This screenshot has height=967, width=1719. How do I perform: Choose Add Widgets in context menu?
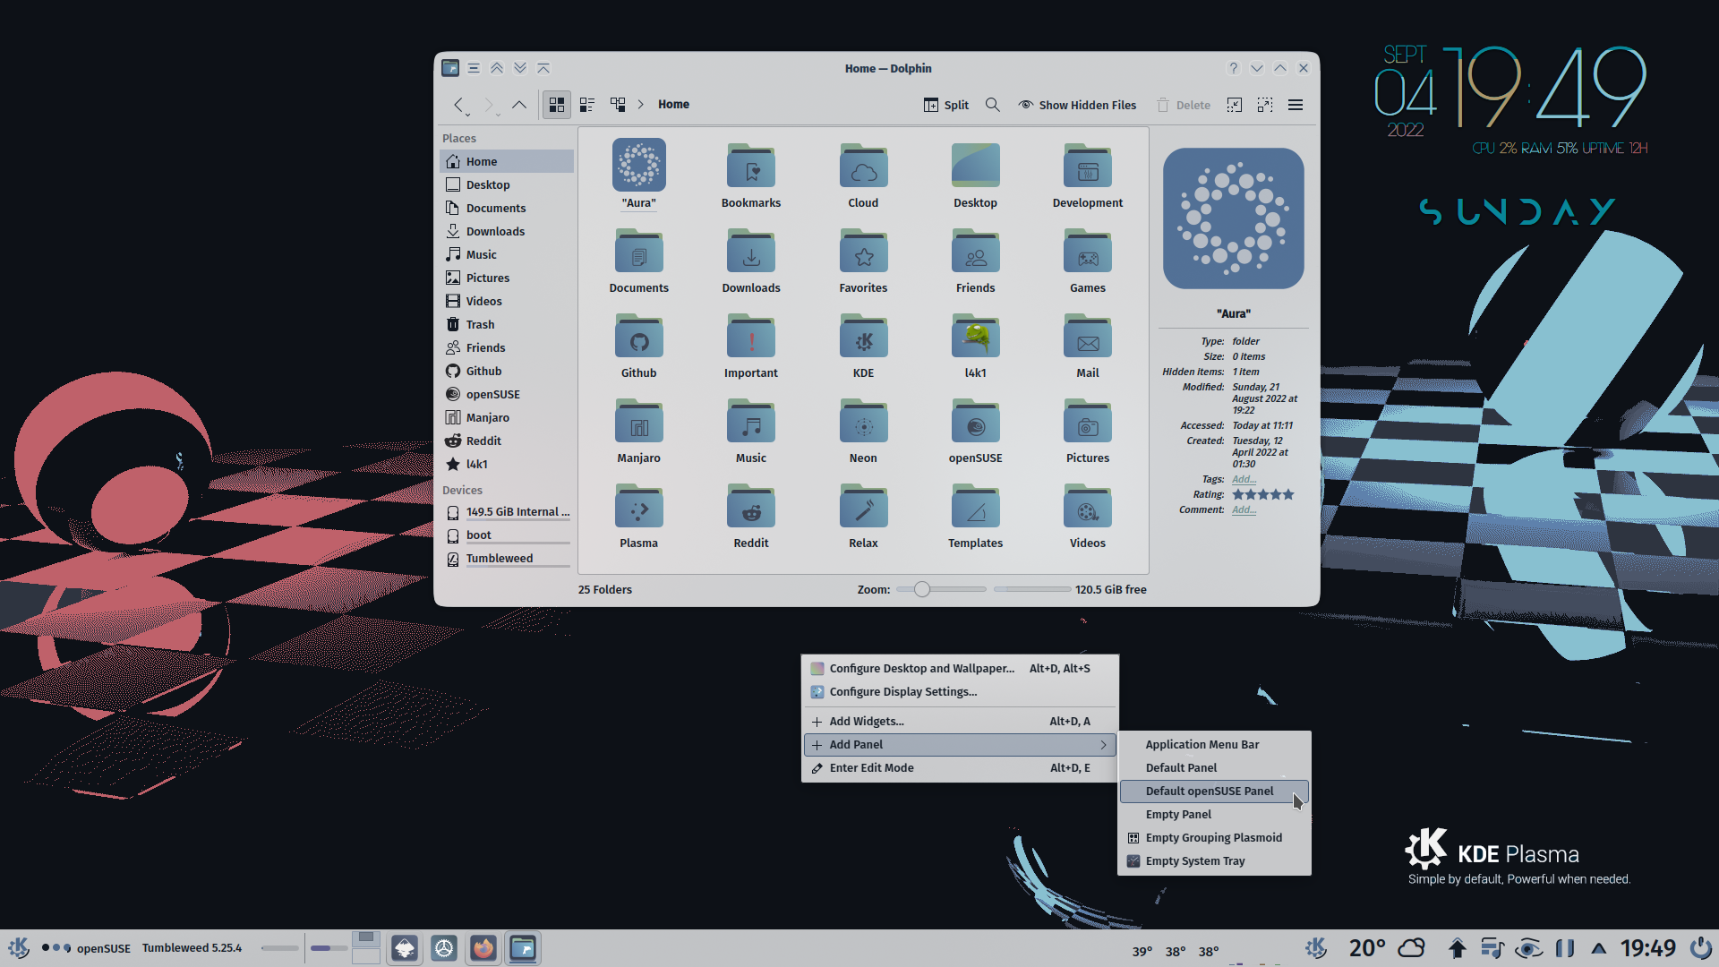960,721
